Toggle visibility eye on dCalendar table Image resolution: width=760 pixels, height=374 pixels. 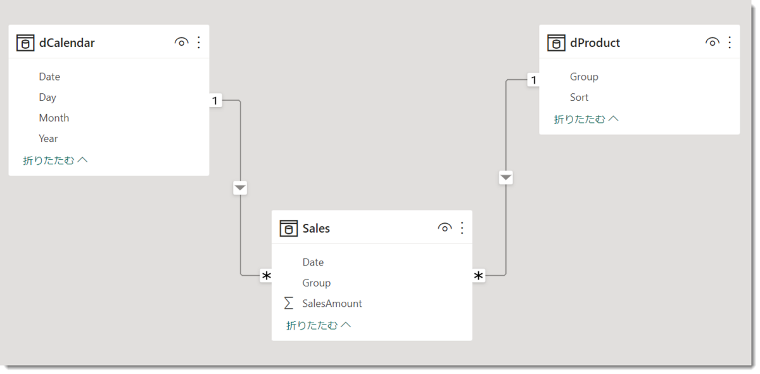[181, 42]
